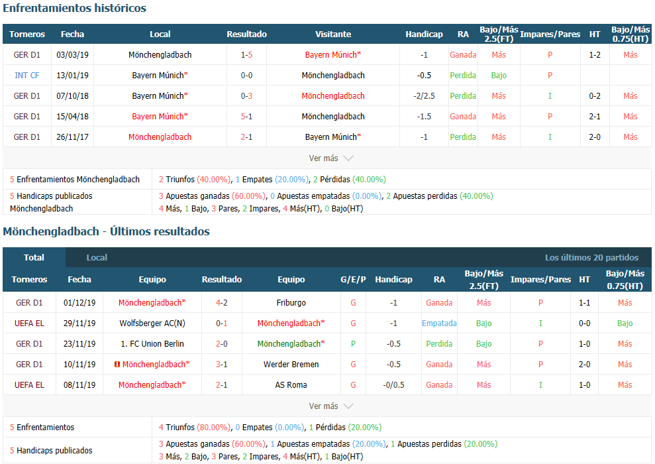Screen dimensions: 655x464
Task: Click 'Mönchengladbach - Últimos resultados' heading
Action: click(106, 231)
